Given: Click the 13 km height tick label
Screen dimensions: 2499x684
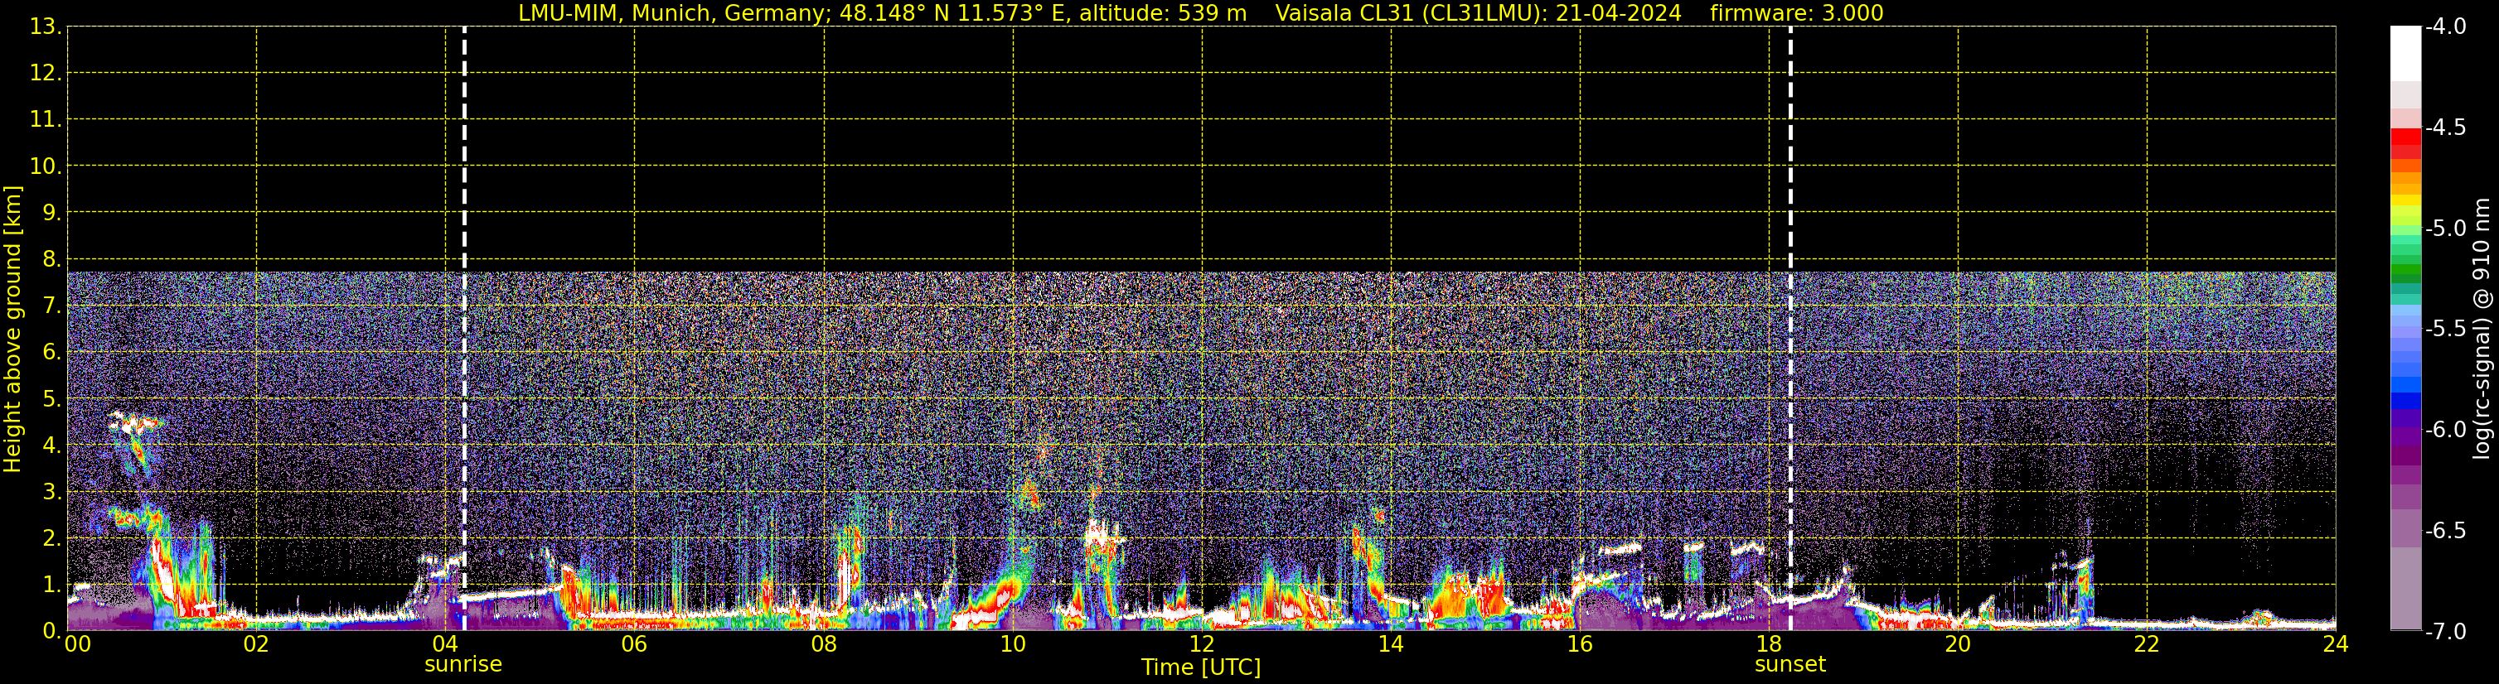Looking at the screenshot, I should [45, 27].
